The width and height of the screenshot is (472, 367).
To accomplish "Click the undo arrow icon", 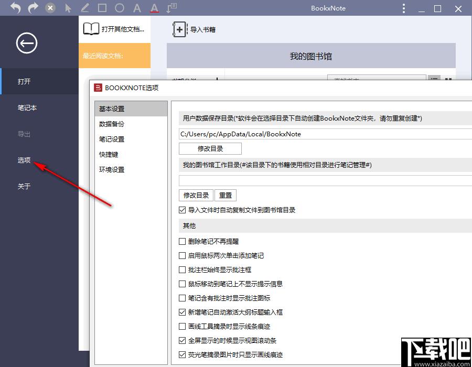I will [x=16, y=8].
